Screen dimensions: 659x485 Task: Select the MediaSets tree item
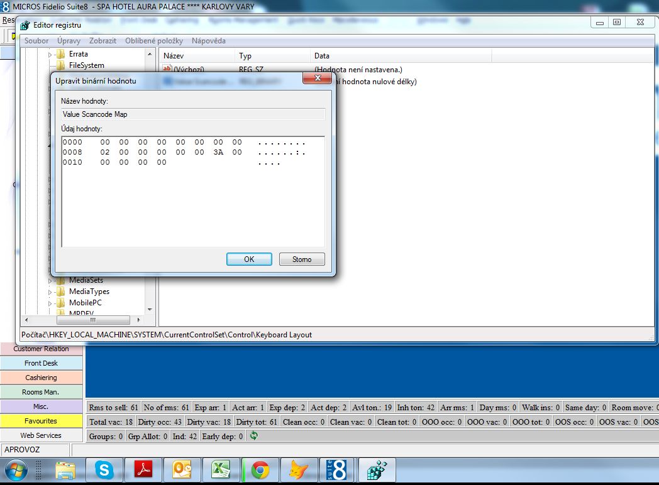(x=86, y=280)
